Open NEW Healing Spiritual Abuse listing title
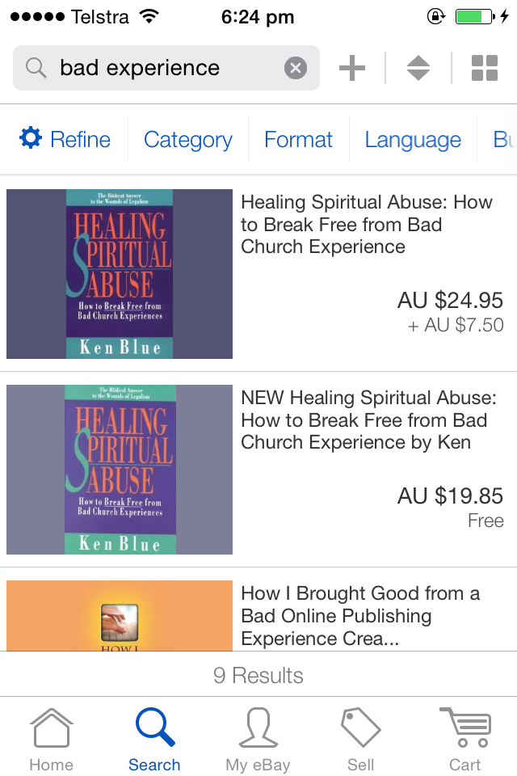The width and height of the screenshot is (517, 776). 368,420
